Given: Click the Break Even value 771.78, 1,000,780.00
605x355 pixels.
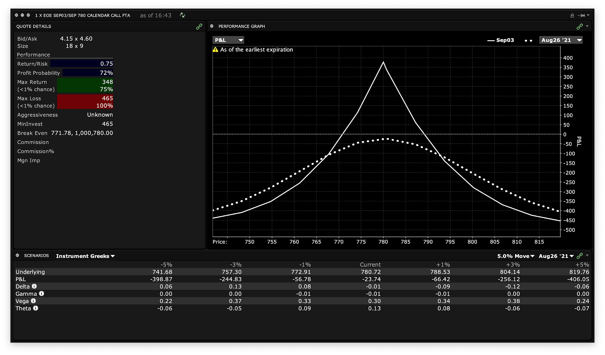Looking at the screenshot, I should click(82, 133).
